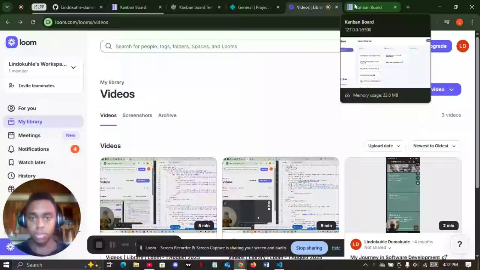Click the Loom recorder stop button

99,245
